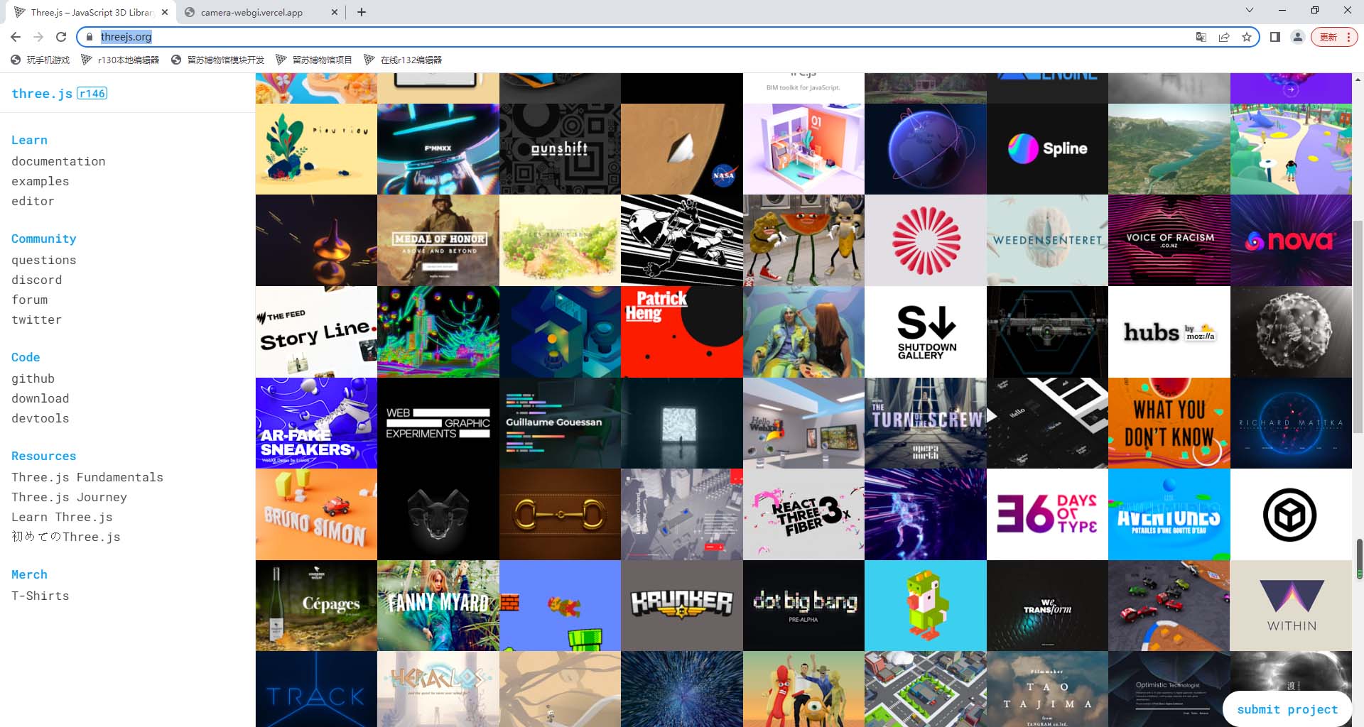Open the T-Shirts merch link

[x=40, y=596]
